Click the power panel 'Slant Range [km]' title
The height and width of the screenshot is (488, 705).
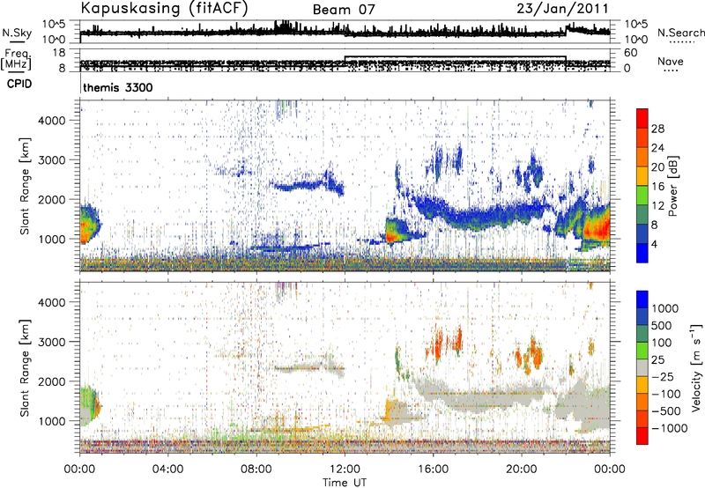pyautogui.click(x=25, y=186)
